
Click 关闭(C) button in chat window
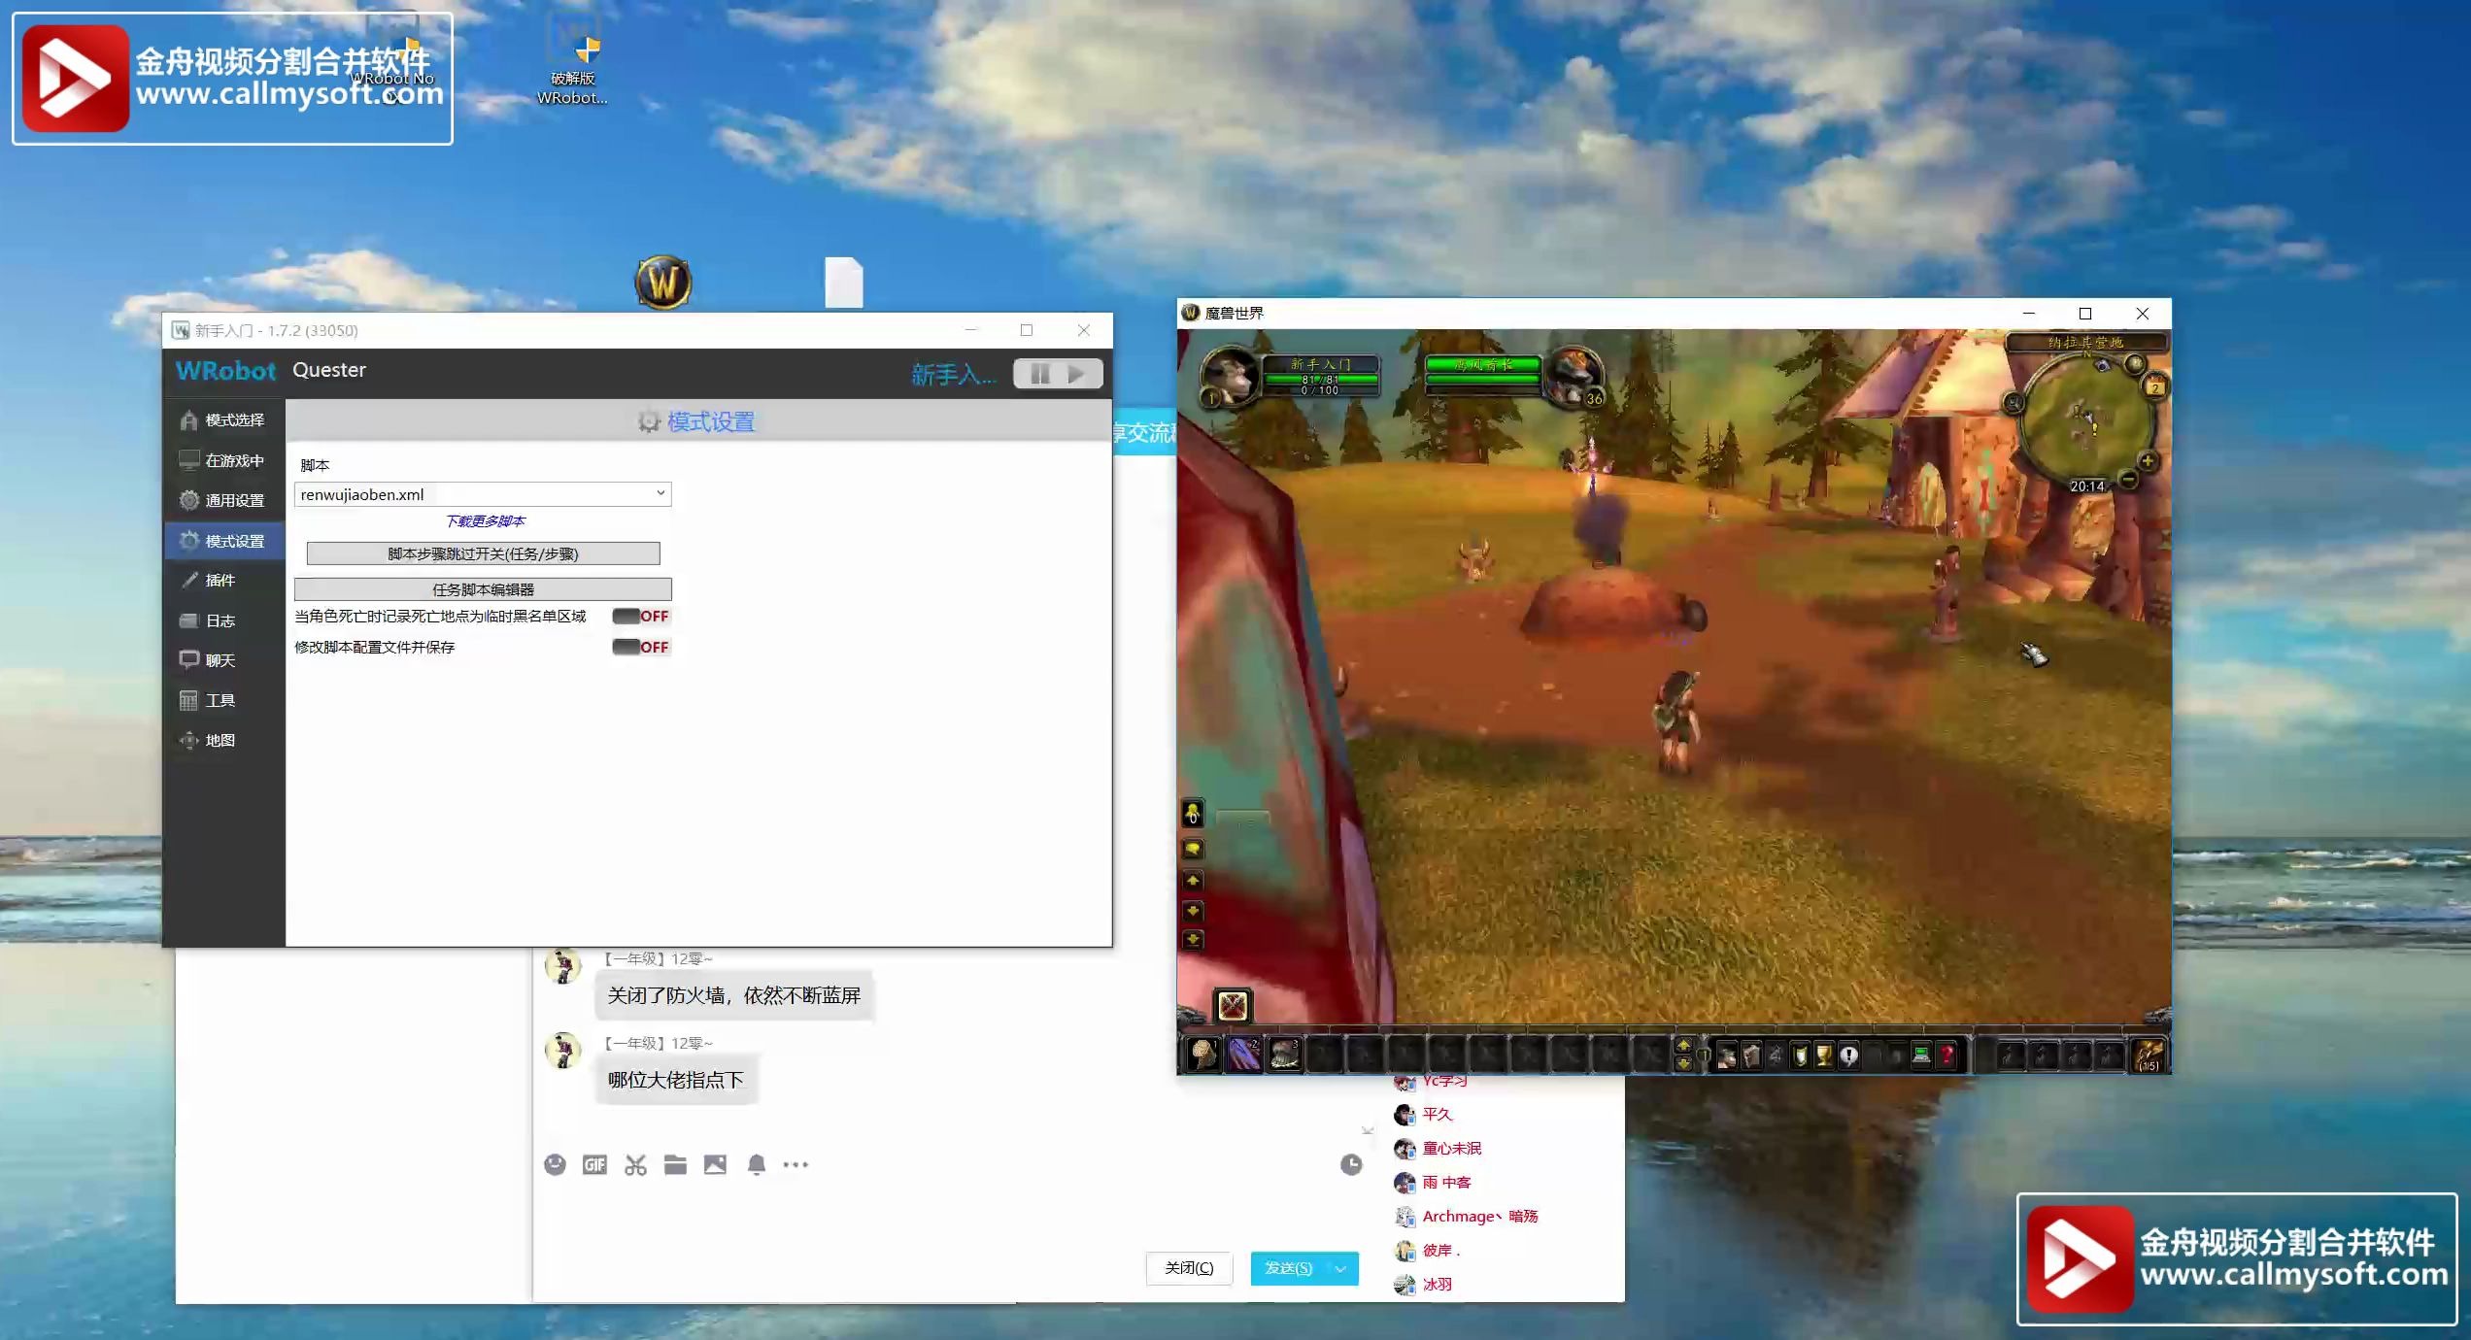(1189, 1268)
